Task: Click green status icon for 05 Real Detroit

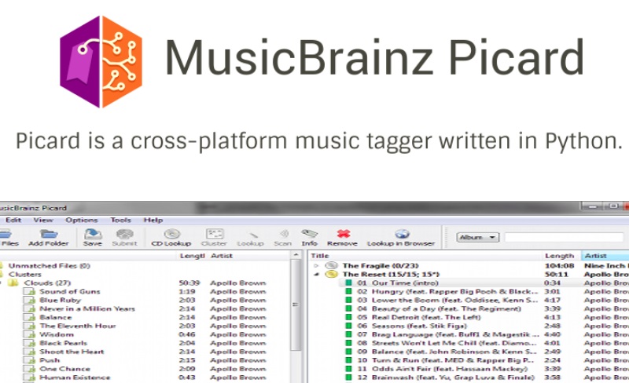Action: pos(348,317)
